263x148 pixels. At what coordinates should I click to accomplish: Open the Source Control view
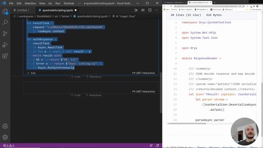coord(5,34)
